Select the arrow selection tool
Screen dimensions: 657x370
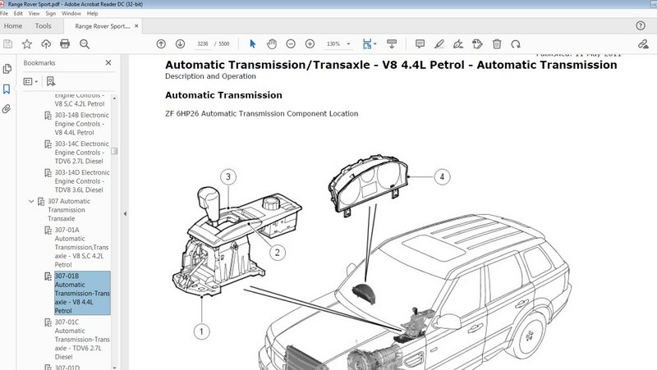tap(252, 44)
